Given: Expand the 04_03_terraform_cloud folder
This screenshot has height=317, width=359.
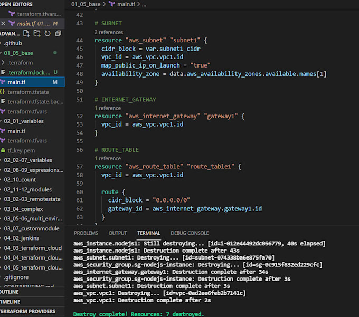Looking at the screenshot, I should [33, 248].
